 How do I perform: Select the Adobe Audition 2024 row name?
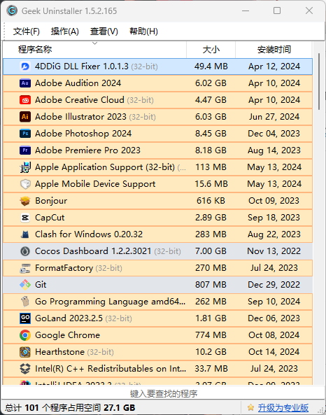point(78,83)
